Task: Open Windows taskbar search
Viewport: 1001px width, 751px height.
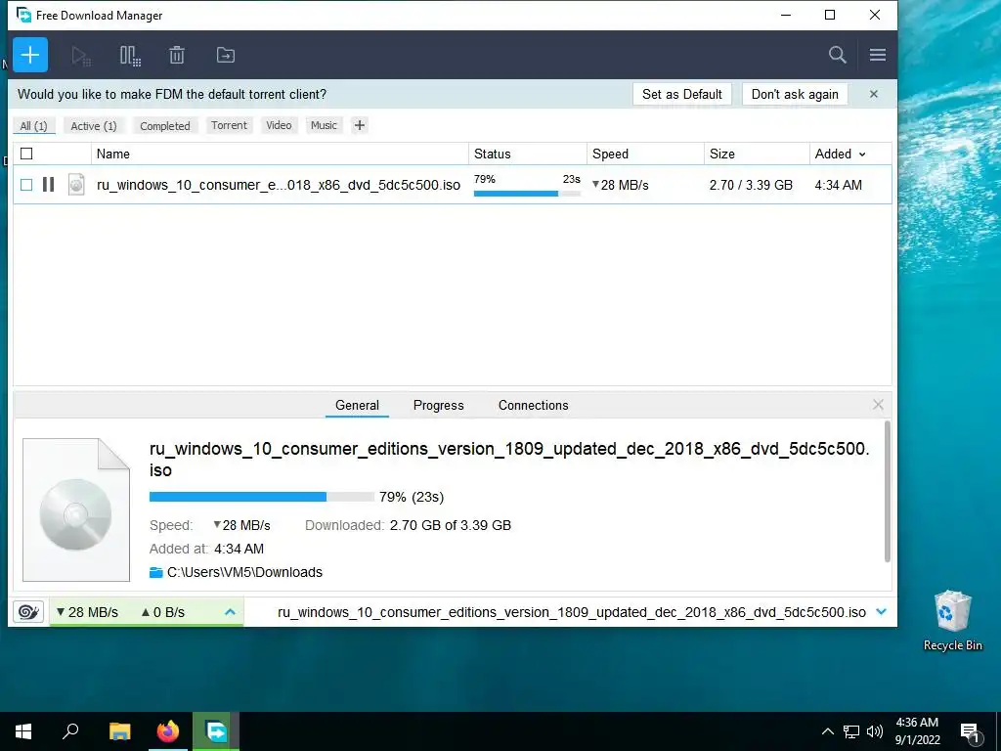Action: coord(70,731)
